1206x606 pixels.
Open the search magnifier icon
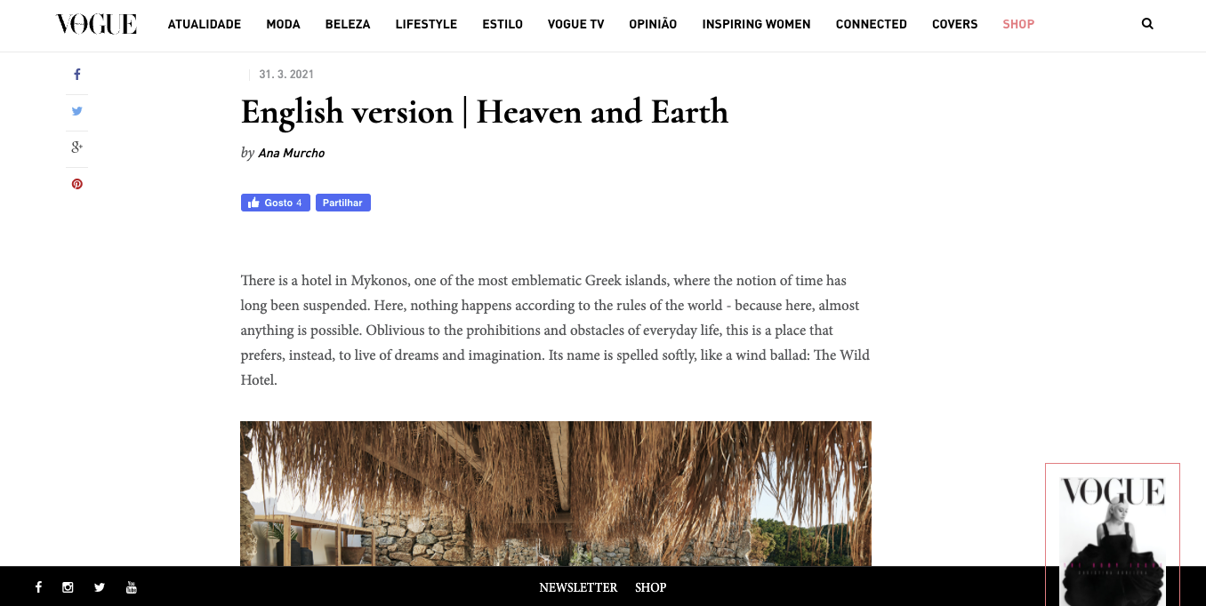1147,24
